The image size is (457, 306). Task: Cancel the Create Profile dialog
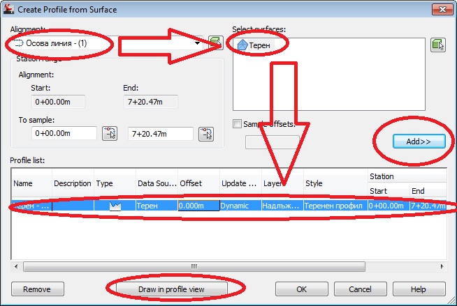pyautogui.click(x=361, y=289)
